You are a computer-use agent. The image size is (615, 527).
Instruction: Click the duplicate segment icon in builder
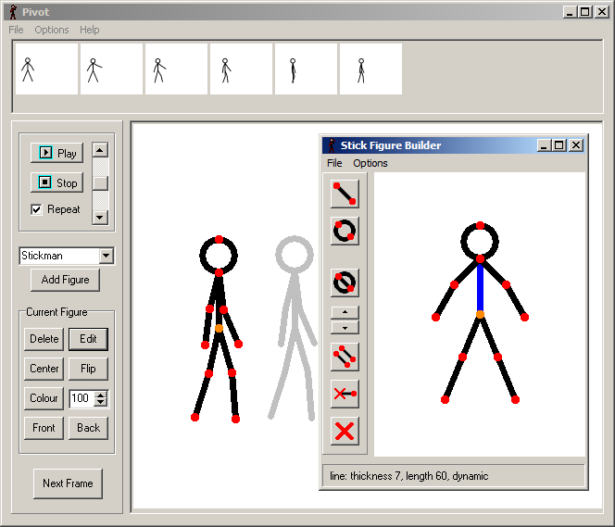coord(345,357)
